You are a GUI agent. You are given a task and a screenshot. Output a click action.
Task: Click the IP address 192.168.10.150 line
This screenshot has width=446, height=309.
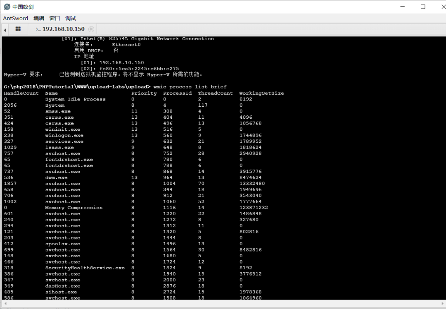(x=112, y=62)
